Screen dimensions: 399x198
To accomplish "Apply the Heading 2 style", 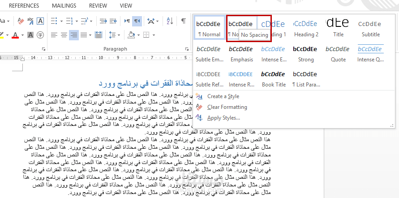I will pyautogui.click(x=306, y=28).
